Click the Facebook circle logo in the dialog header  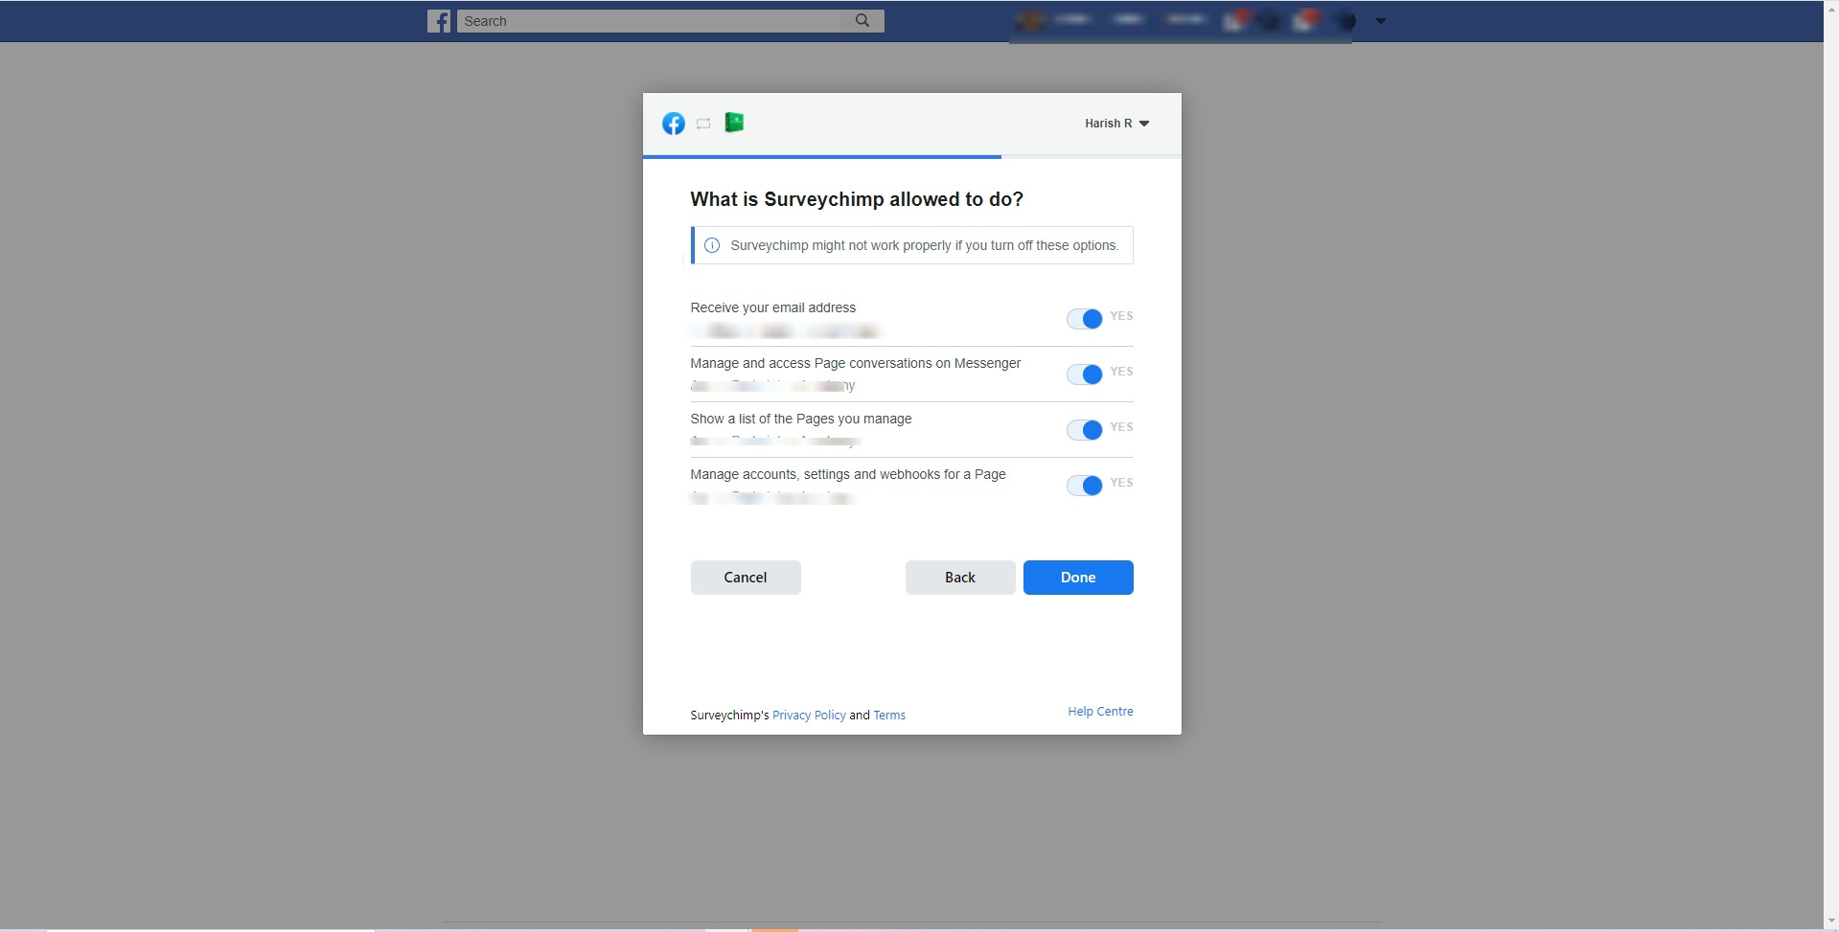tap(674, 123)
